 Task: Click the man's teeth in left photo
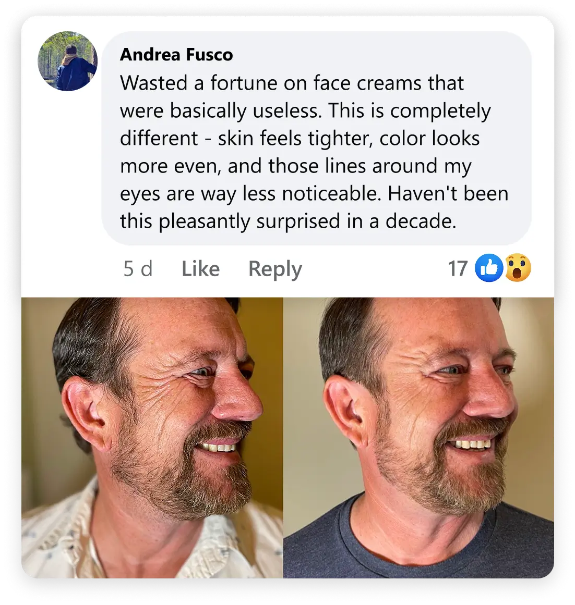219,447
